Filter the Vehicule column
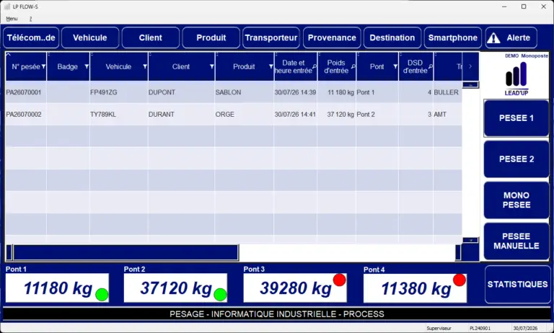 tap(145, 67)
